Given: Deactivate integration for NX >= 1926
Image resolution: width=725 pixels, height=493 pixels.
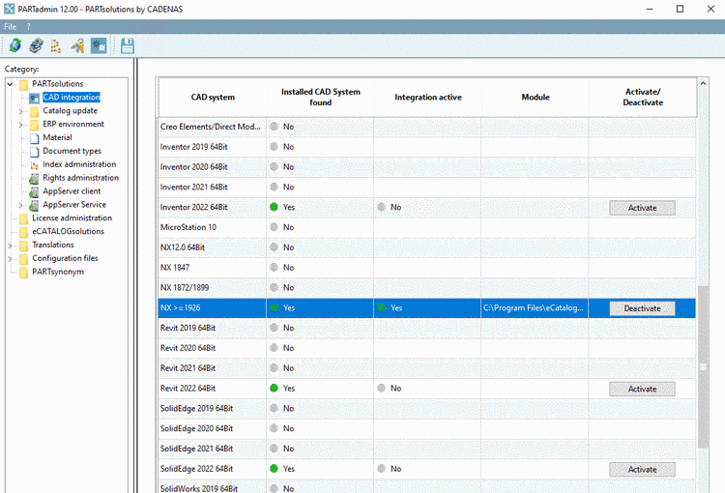Looking at the screenshot, I should tap(642, 308).
